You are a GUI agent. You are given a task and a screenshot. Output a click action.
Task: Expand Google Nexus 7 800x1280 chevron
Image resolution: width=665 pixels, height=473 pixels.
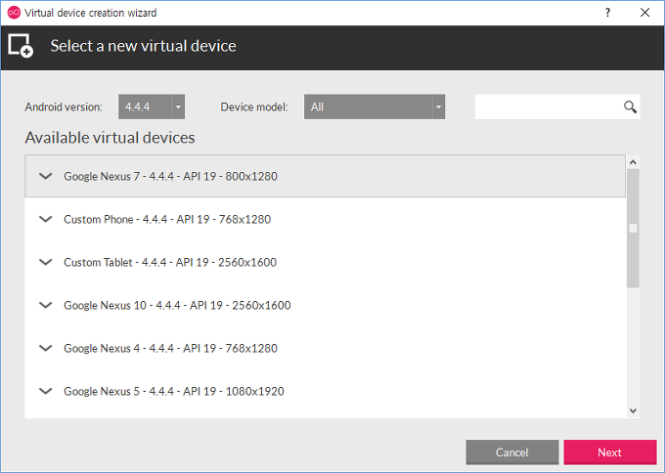pyautogui.click(x=45, y=176)
